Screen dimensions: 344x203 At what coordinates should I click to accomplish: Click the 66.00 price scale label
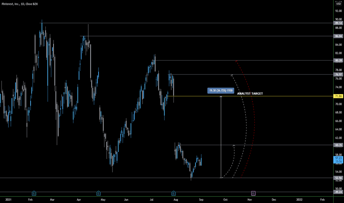(x=338, y=121)
